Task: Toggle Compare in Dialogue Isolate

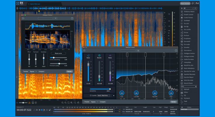Action: (x=103, y=102)
